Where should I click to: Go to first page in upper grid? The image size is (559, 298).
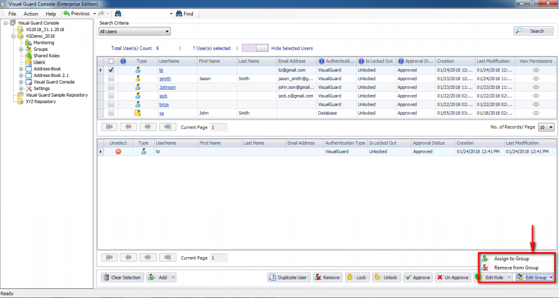(x=110, y=127)
